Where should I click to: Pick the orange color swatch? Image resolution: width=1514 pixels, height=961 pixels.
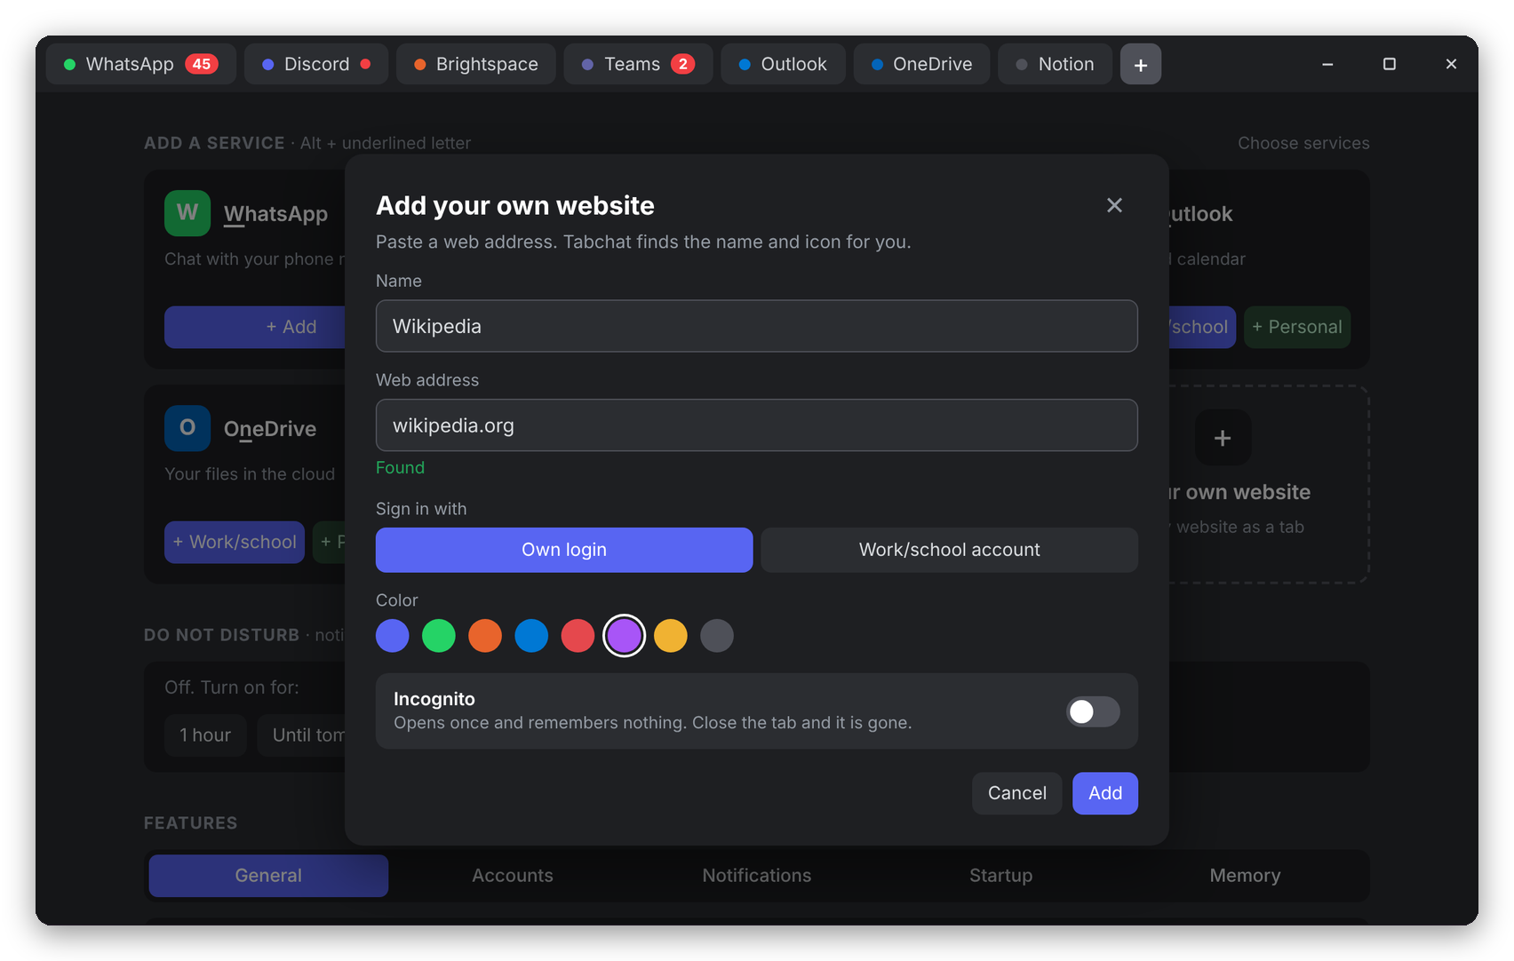pos(485,636)
